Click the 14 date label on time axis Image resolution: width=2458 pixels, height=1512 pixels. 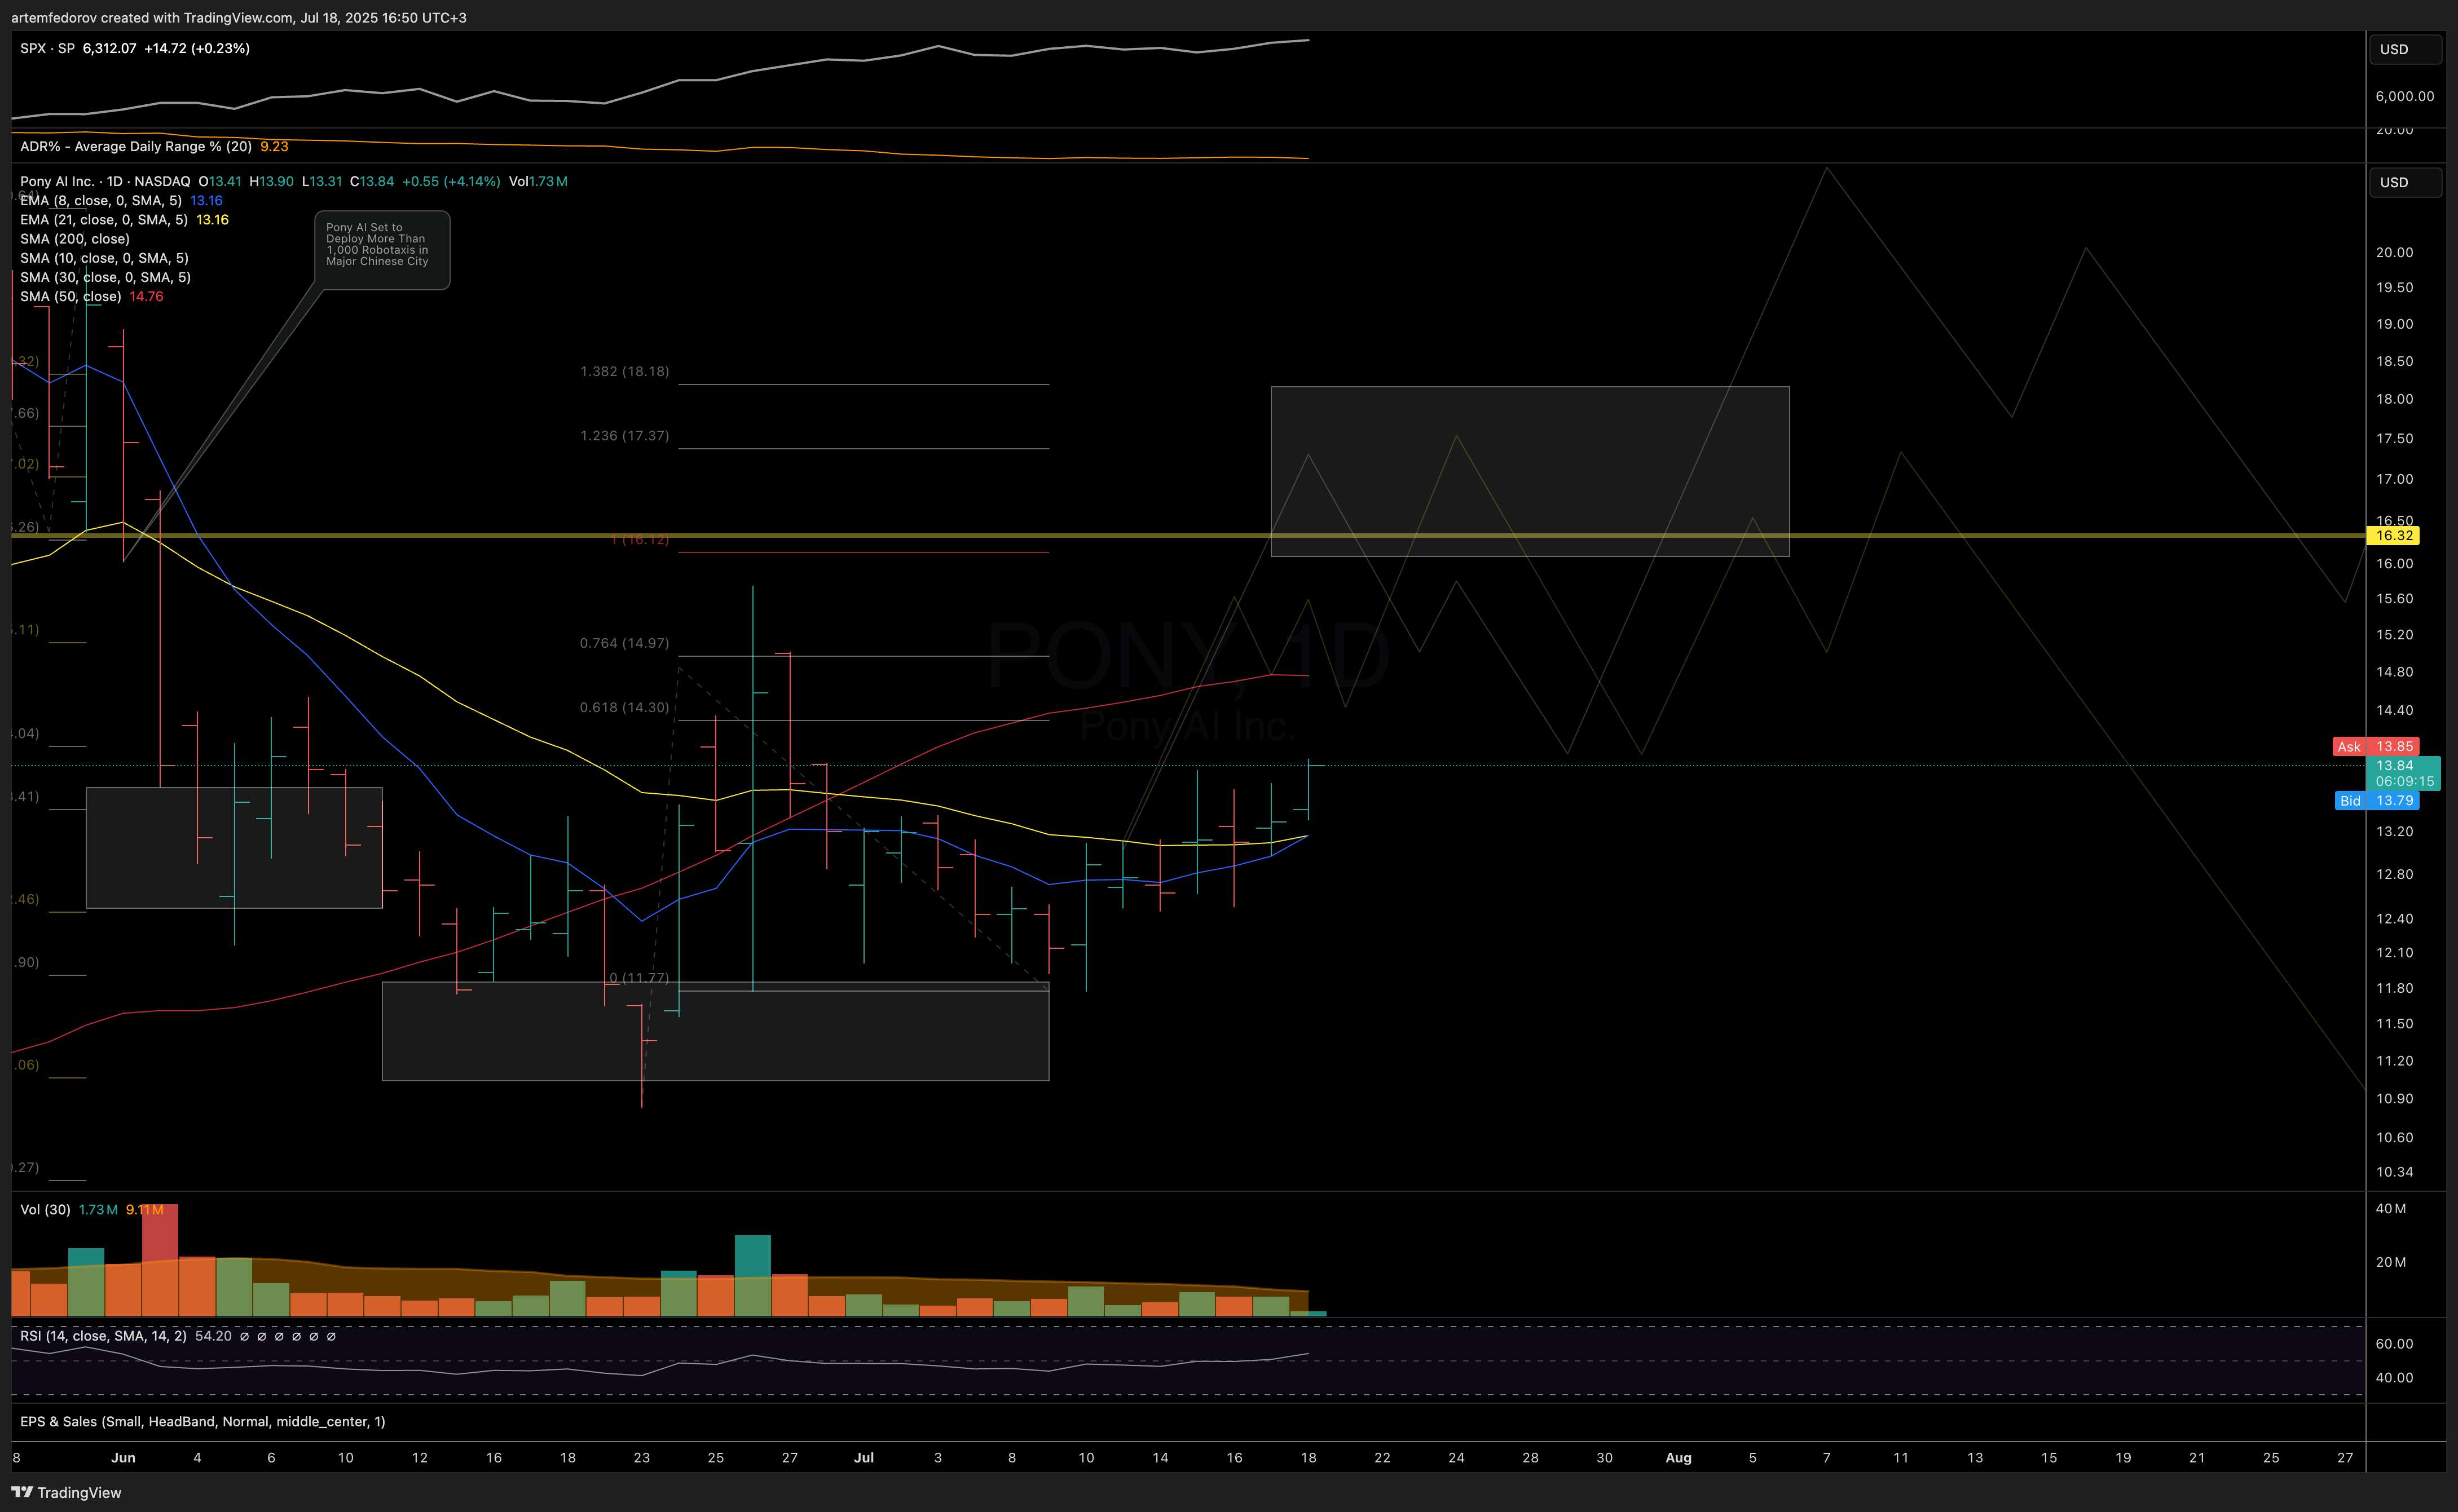[x=1160, y=1457]
